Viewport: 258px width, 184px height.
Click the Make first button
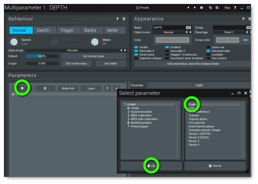click(x=68, y=89)
